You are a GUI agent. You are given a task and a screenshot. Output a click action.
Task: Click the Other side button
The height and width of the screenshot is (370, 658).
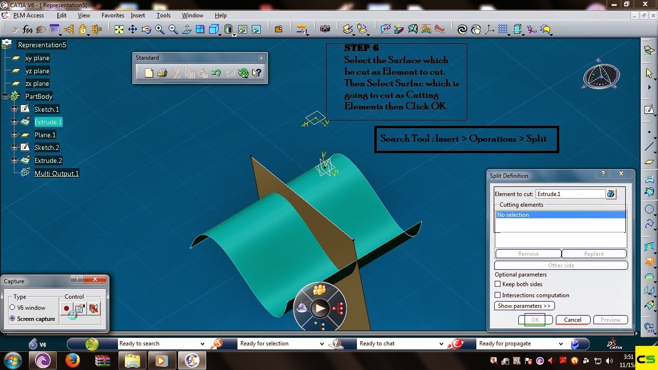[560, 265]
